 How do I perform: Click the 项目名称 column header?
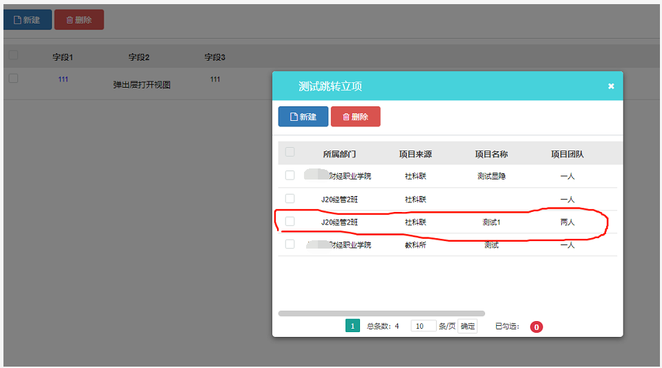[491, 154]
